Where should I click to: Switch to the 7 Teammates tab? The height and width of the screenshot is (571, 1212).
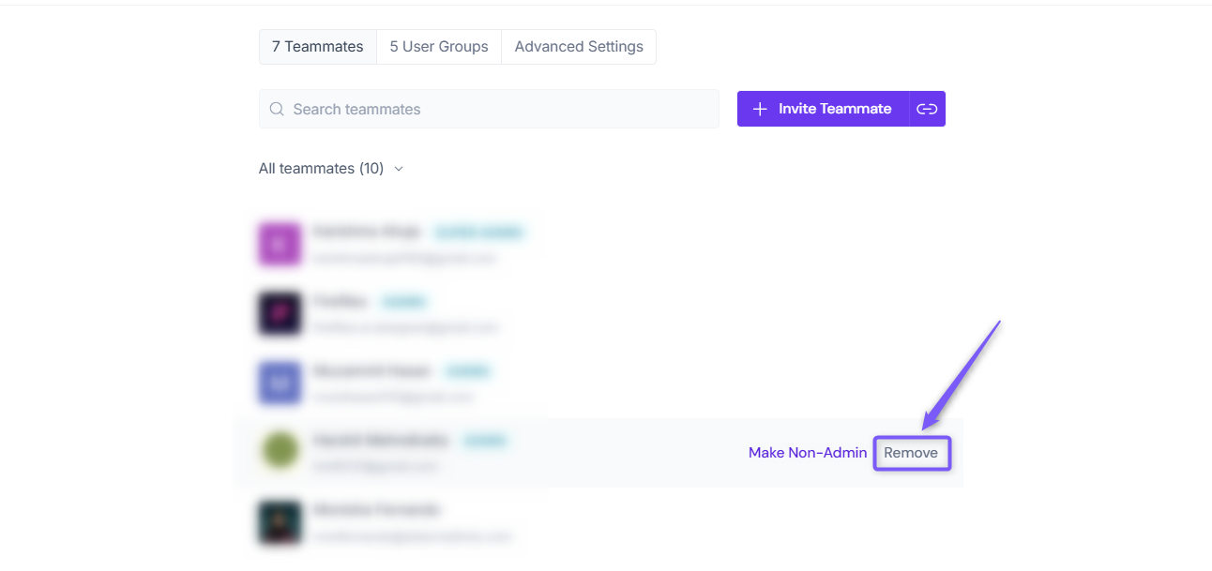pos(318,47)
